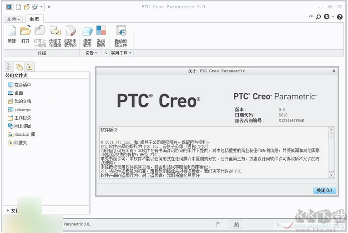Click the down arrow on copyright text scrollbar
The image size is (348, 233).
pyautogui.click(x=331, y=175)
